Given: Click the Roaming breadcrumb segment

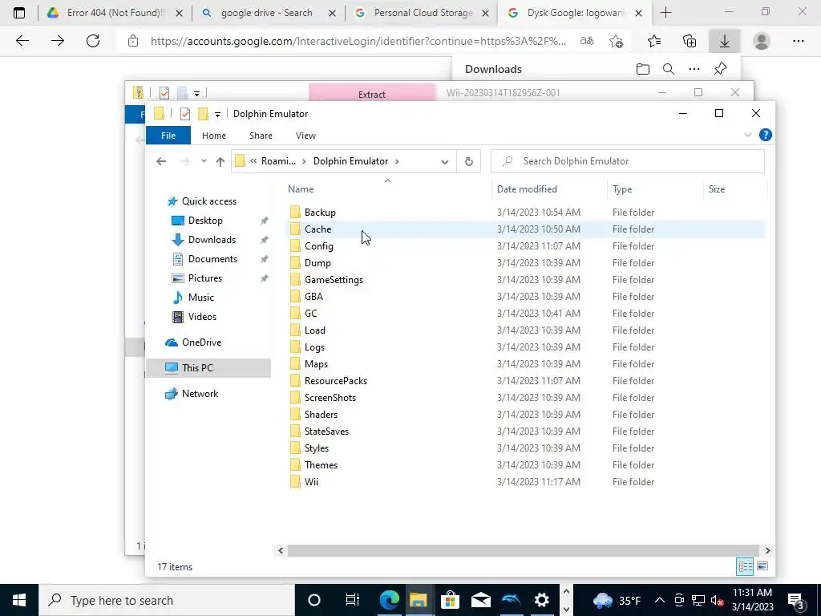Looking at the screenshot, I should click(278, 161).
